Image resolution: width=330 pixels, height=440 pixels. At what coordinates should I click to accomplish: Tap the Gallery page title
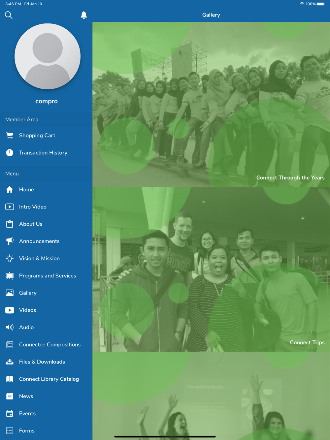click(211, 15)
